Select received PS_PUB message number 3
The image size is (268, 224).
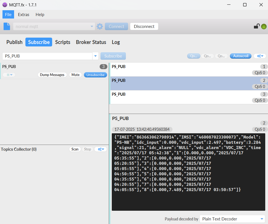189,97
